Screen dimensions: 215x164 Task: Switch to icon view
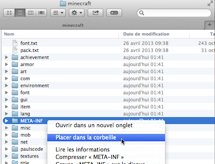coord(9,13)
